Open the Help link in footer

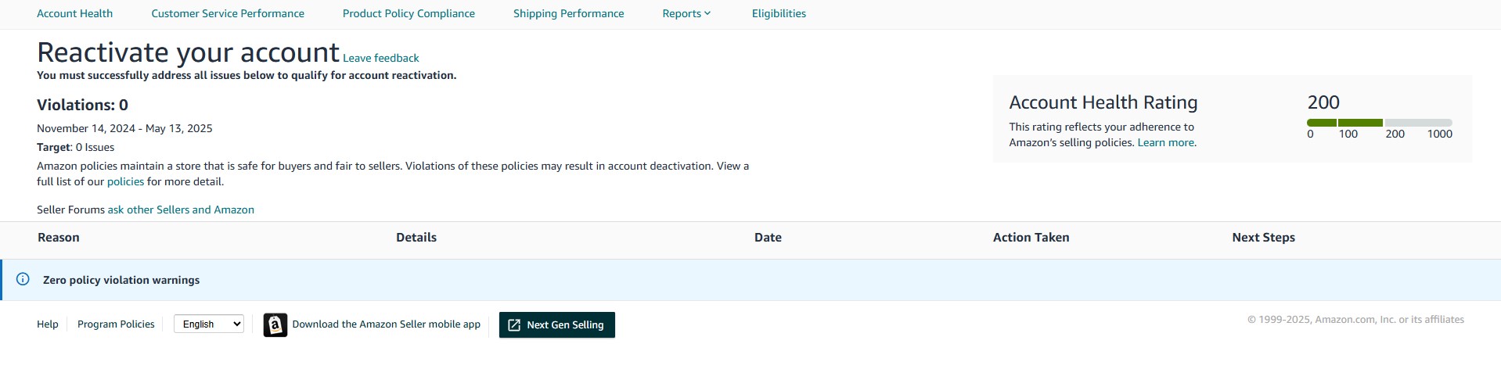coord(48,324)
